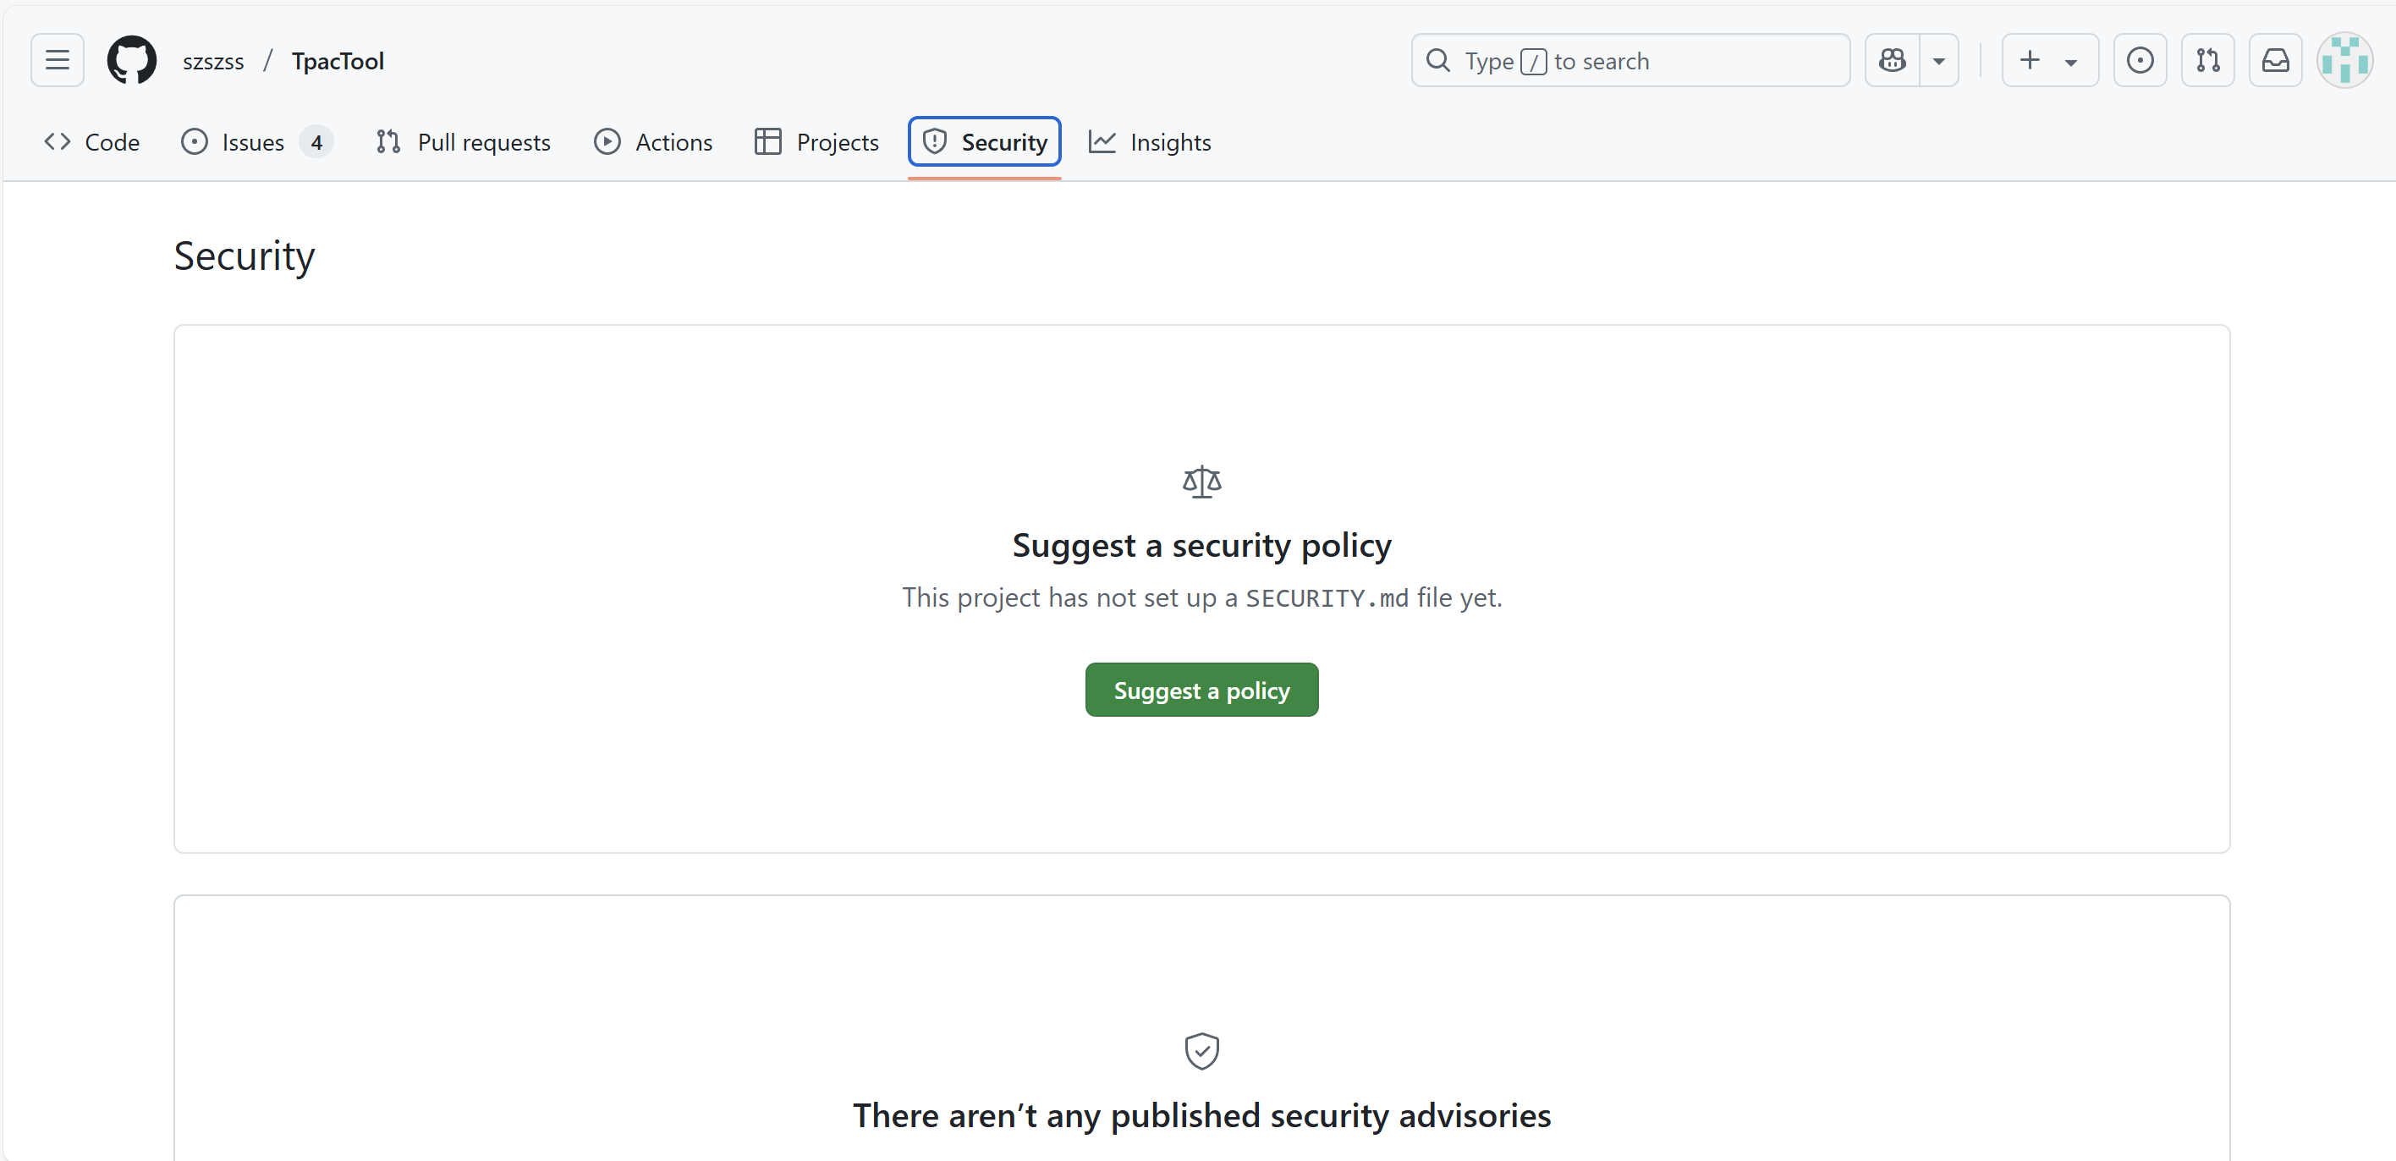Open the pull requests shortcut icon in header
This screenshot has height=1161, width=2396.
coord(2207,60)
